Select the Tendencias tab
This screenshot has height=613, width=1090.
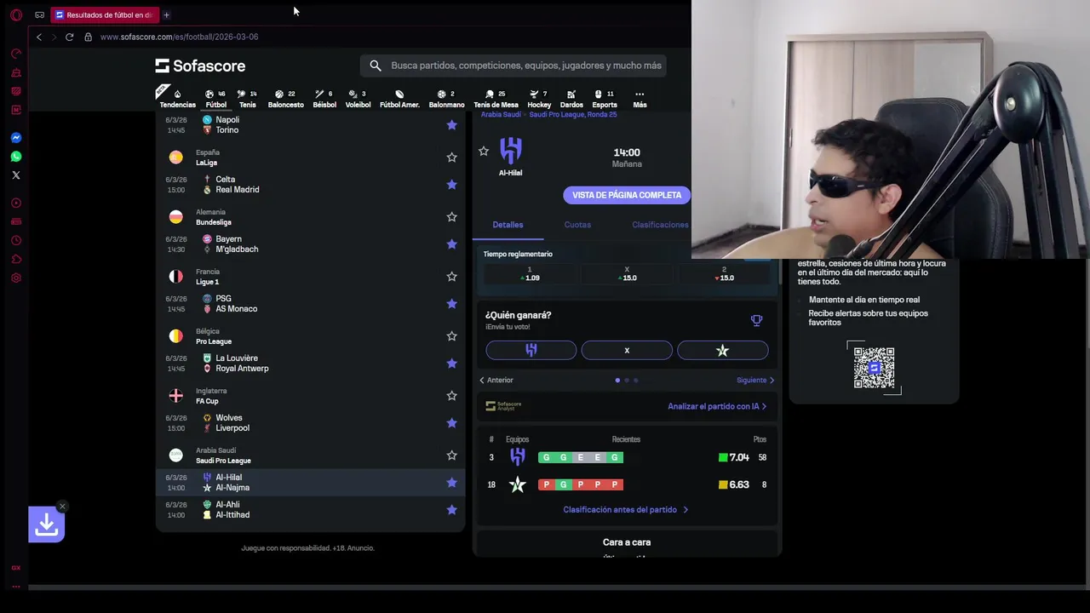(177, 99)
